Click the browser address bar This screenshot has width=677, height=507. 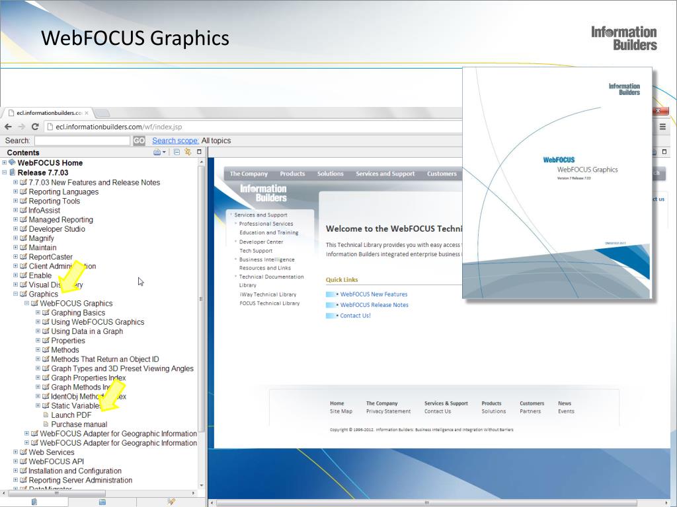coord(255,127)
